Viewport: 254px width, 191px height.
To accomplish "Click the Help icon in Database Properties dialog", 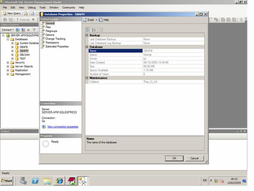I will (x=101, y=20).
